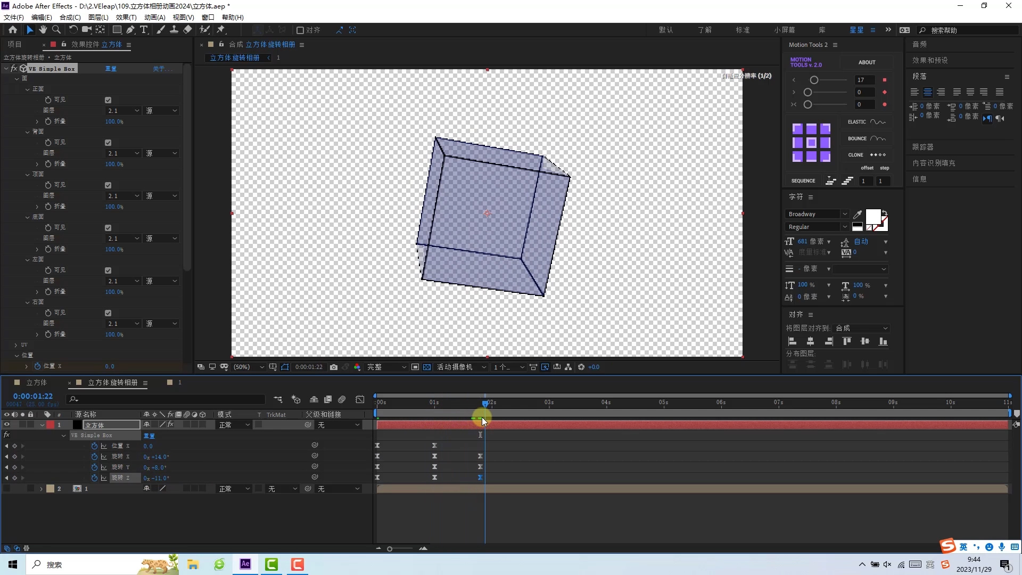Take a snapshot of the composition view
Image resolution: width=1022 pixels, height=575 pixels.
point(334,367)
